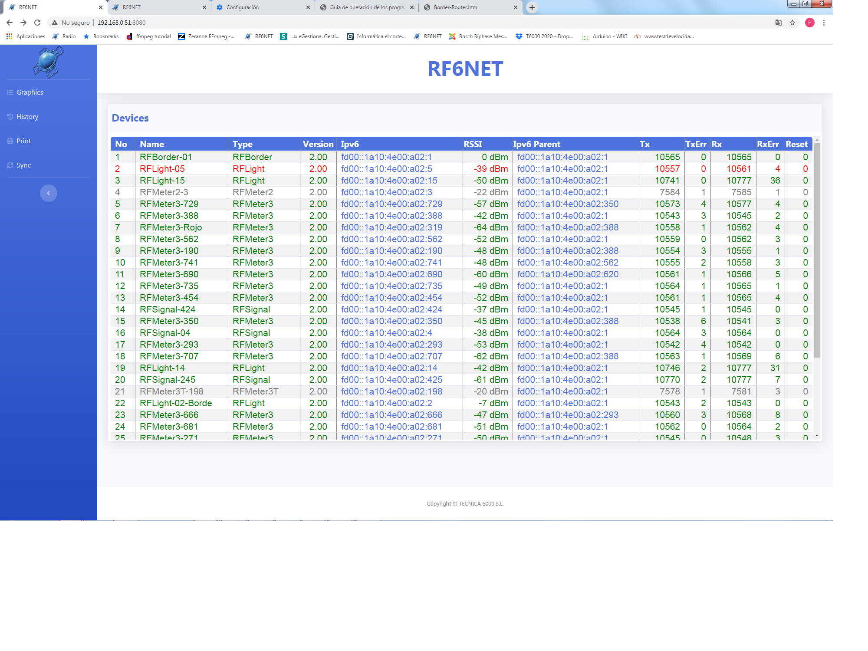Click Ipv6 address of RFLight-05

386,169
